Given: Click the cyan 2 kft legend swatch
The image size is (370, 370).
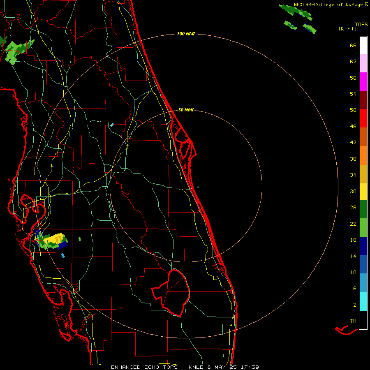Looking at the screenshot, I should pos(363,301).
